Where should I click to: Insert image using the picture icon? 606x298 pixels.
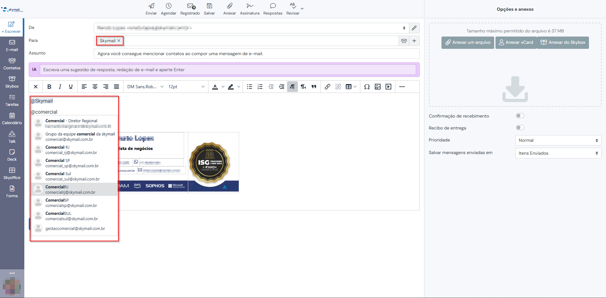(377, 87)
